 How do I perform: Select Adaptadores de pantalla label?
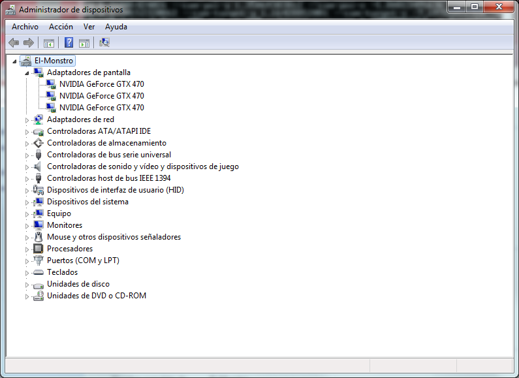(x=89, y=72)
